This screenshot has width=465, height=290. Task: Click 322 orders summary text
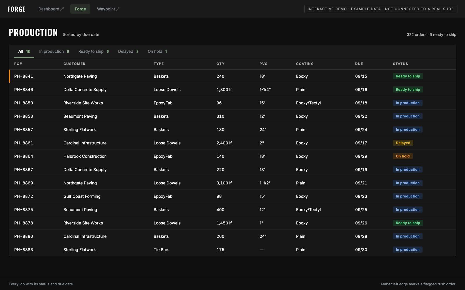432,35
